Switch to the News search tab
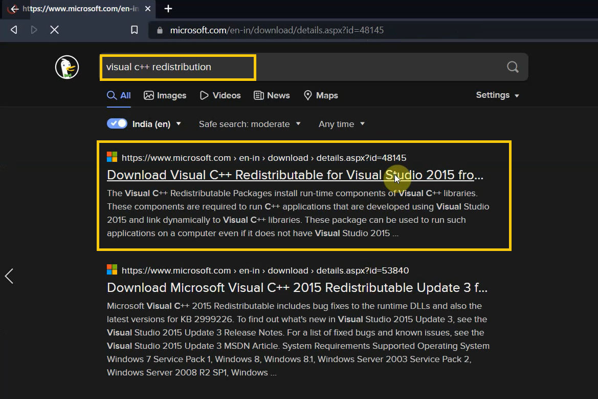The image size is (598, 399). coord(272,95)
